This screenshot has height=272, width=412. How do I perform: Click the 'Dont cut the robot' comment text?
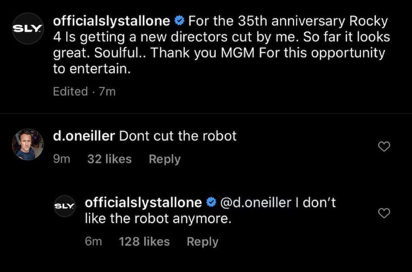[x=178, y=136]
